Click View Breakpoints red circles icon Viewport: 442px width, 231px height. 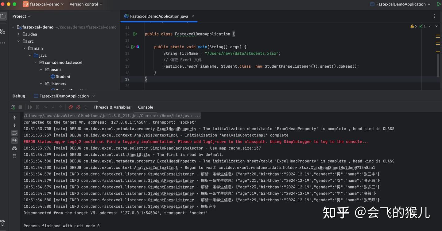point(71,107)
